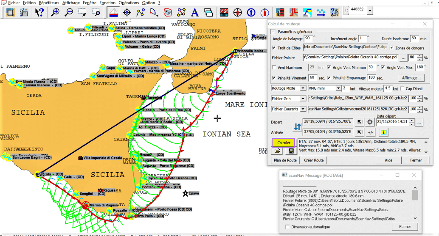Viewport: 439px width, 236px height.
Task: Click the orange chart overlay icon
Action: [x=294, y=12]
